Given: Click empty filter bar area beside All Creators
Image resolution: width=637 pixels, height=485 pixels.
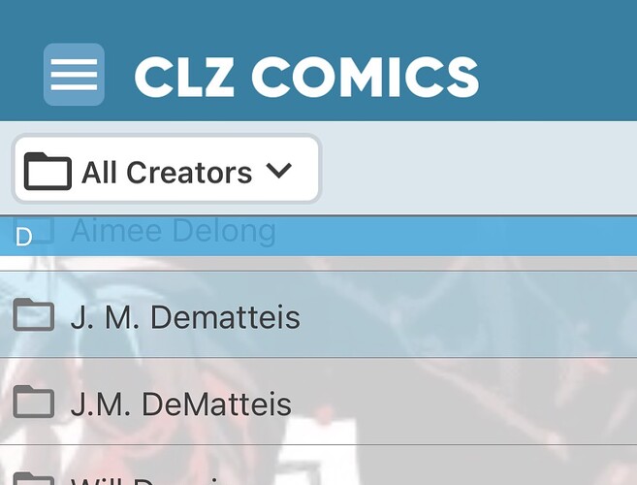Looking at the screenshot, I should click(x=479, y=169).
